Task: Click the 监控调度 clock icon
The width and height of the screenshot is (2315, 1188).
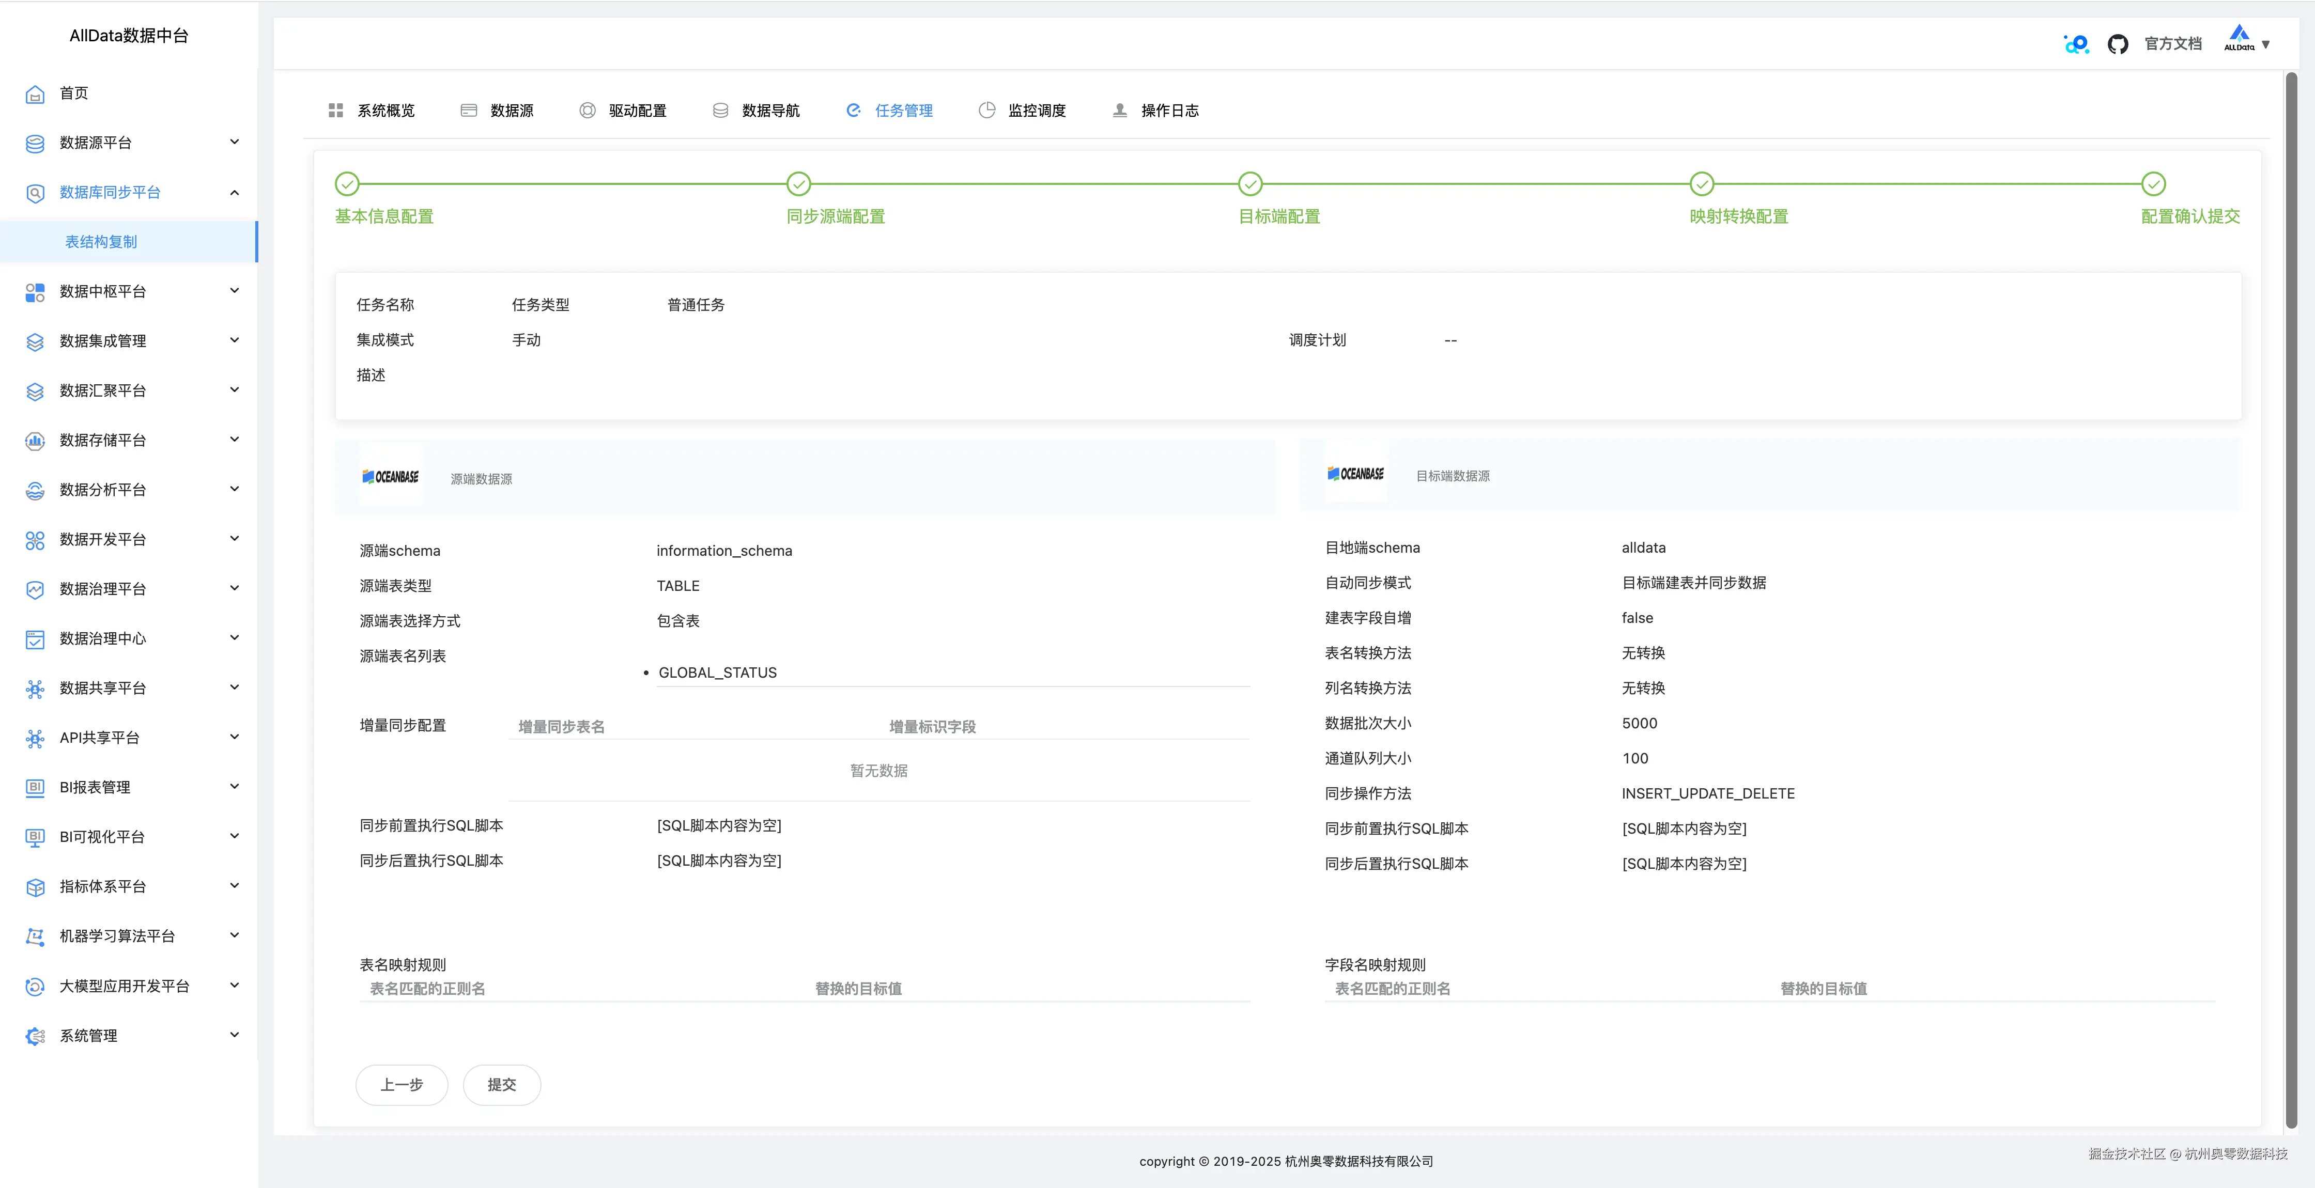Action: pos(987,111)
